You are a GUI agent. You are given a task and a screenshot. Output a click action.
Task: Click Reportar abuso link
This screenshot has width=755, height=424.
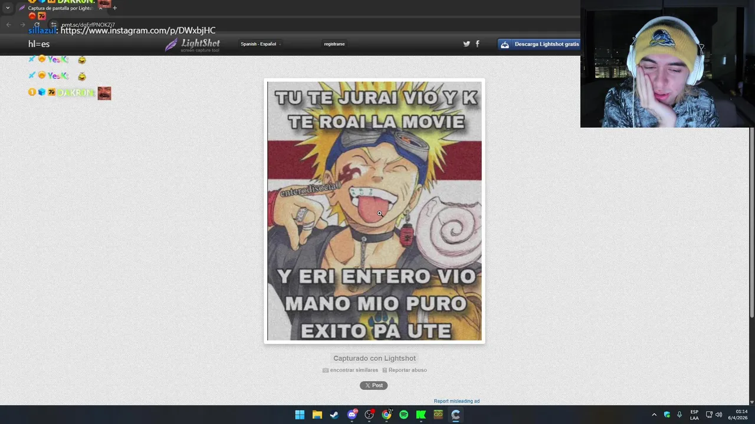(405, 370)
